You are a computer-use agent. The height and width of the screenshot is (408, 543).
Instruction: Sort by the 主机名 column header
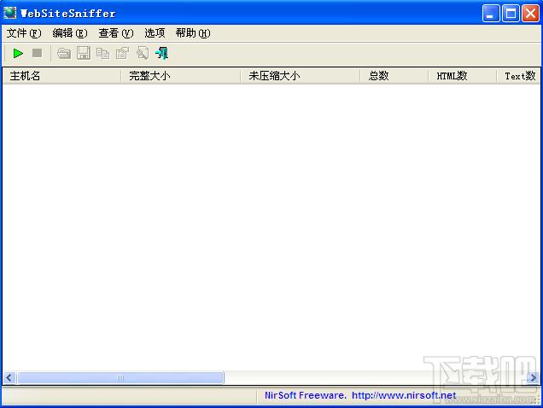coord(61,76)
